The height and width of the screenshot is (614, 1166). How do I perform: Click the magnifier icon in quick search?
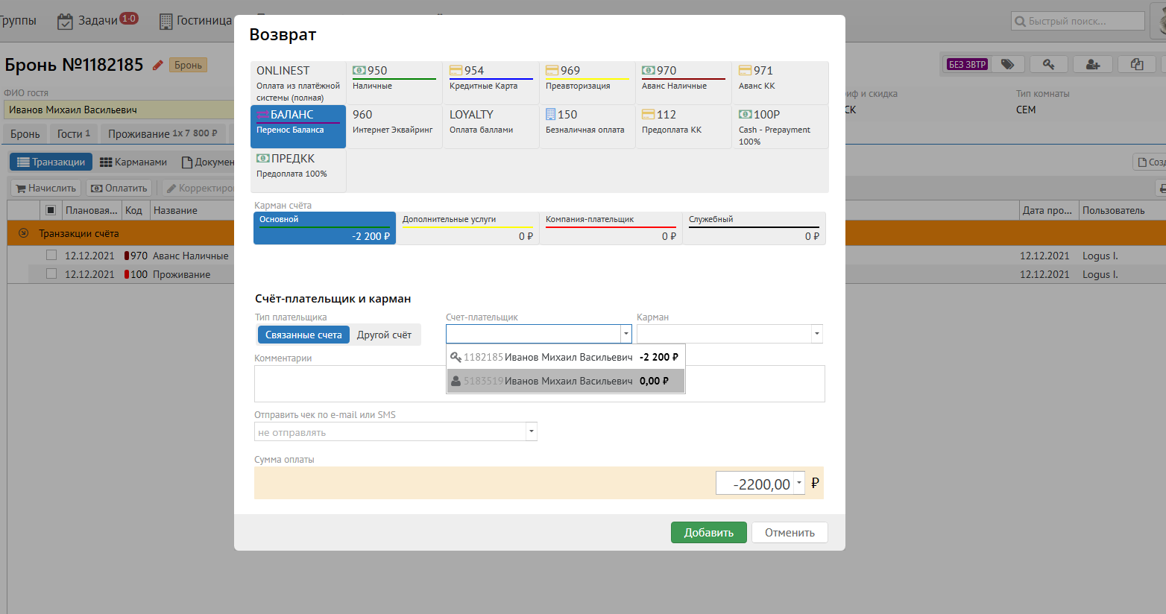tap(1020, 22)
